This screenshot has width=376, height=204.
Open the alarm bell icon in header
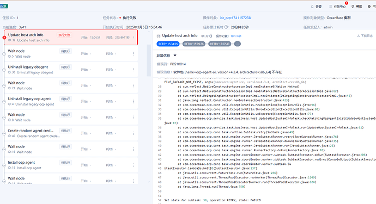[312, 7]
